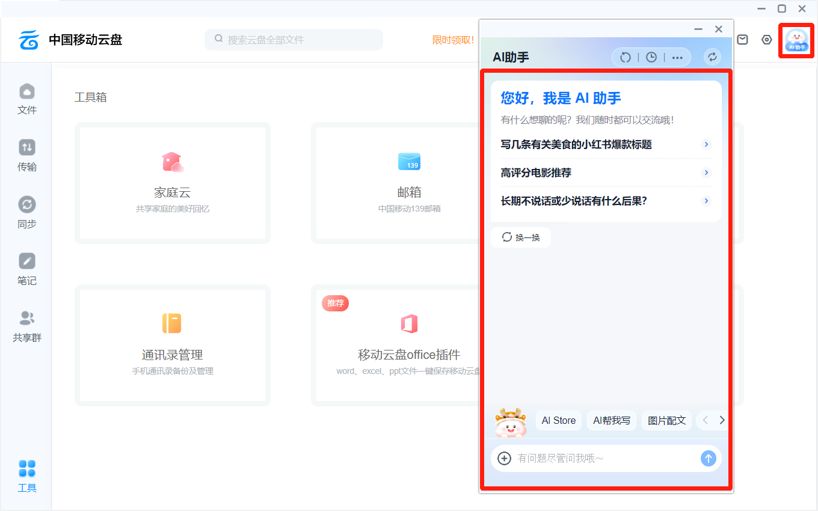Show previous shortcuts with left arrow
Screen dimensions: 818x511
pos(706,420)
